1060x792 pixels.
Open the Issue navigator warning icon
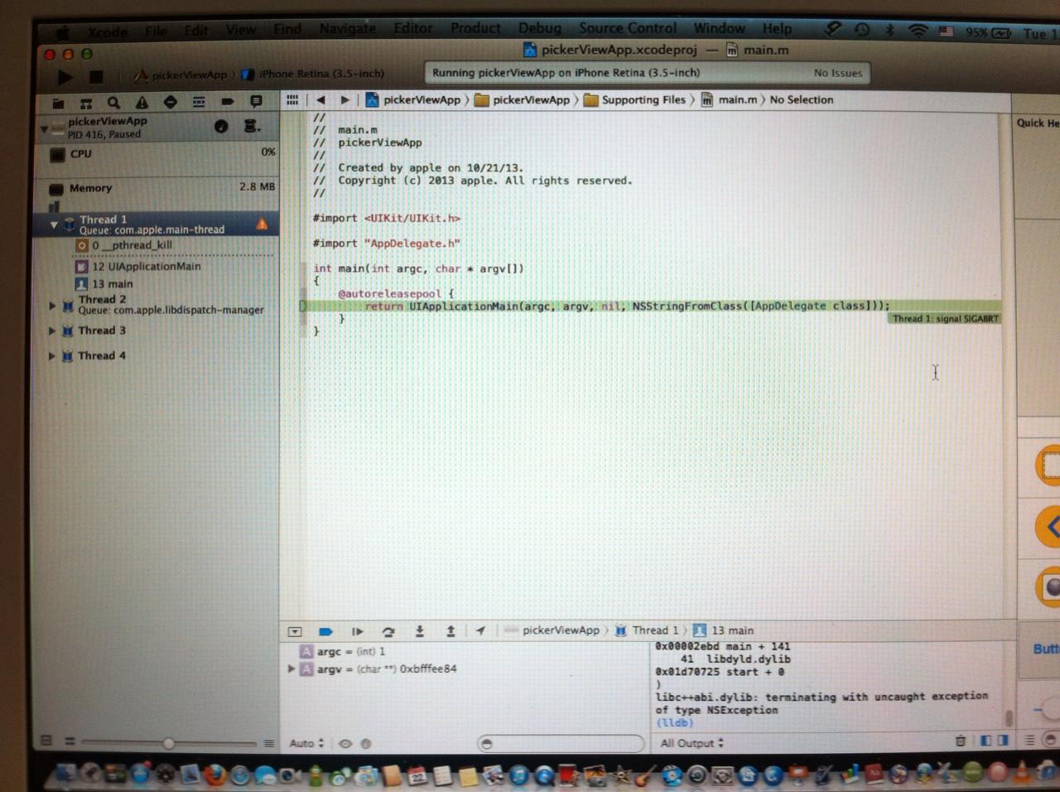click(x=142, y=103)
